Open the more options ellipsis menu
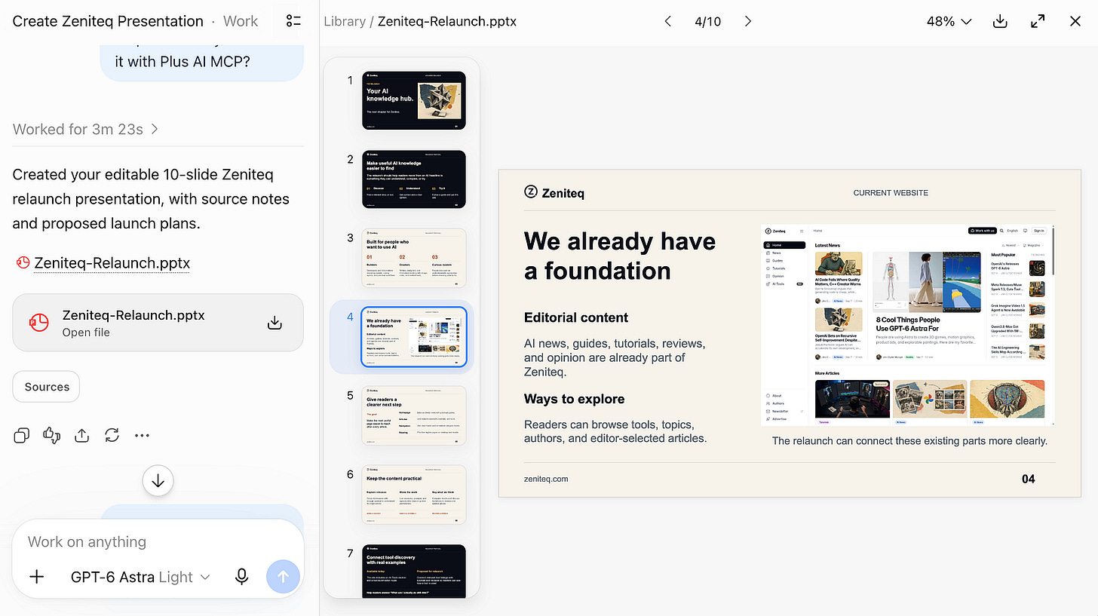The height and width of the screenshot is (616, 1098). pyautogui.click(x=143, y=435)
